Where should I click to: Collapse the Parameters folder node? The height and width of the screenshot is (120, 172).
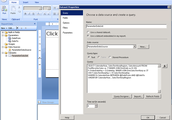(3, 35)
